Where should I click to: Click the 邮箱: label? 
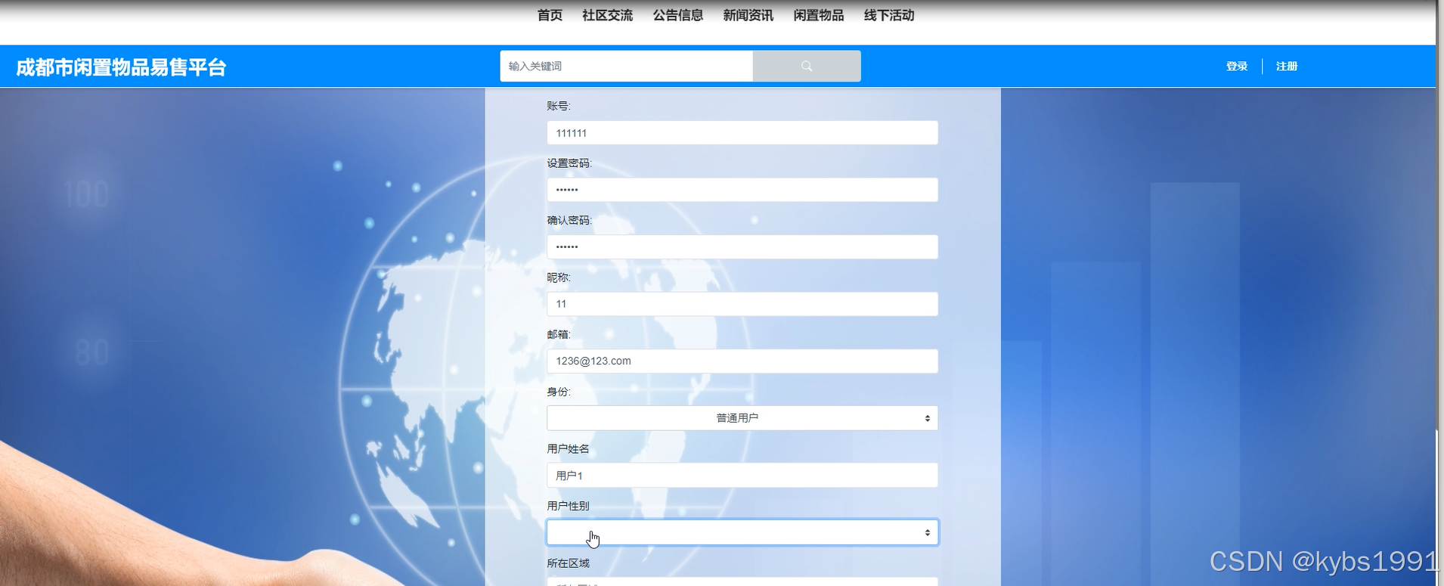(559, 334)
